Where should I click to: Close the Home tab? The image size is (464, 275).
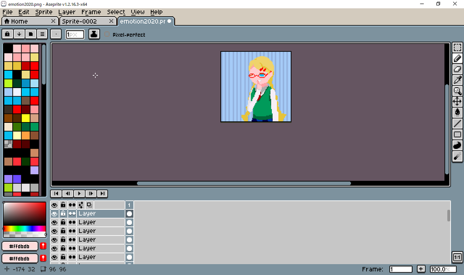(x=53, y=21)
